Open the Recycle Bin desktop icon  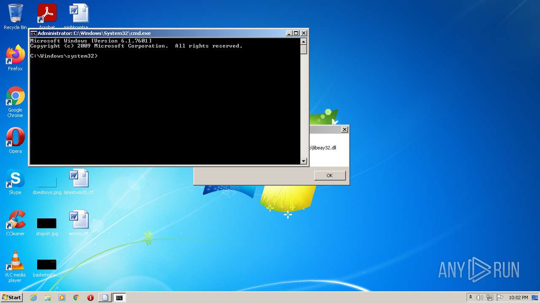point(15,17)
